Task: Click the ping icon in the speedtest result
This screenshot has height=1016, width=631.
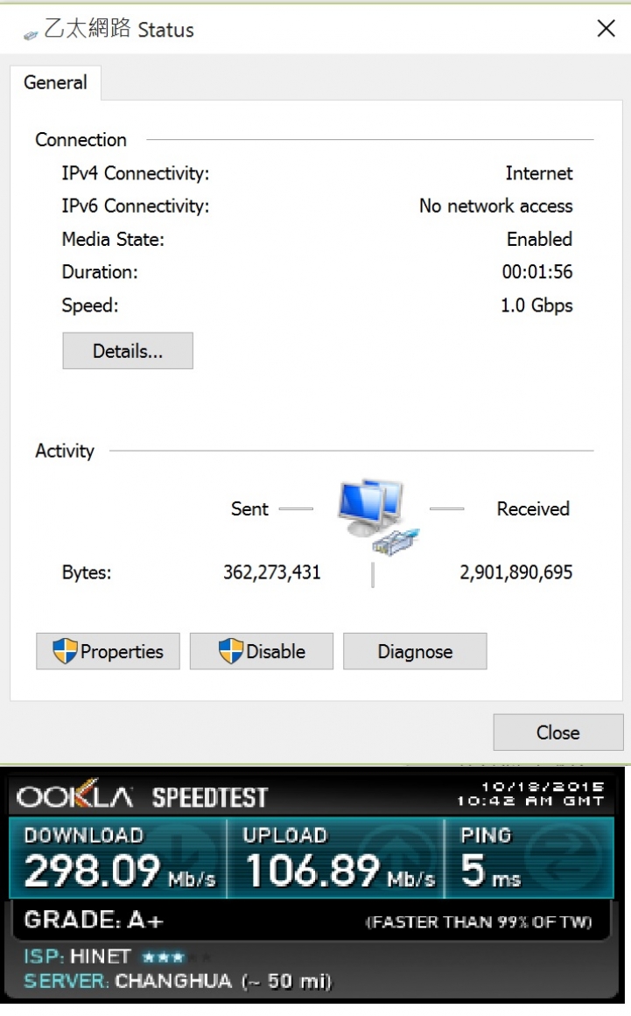Action: pyautogui.click(x=563, y=854)
